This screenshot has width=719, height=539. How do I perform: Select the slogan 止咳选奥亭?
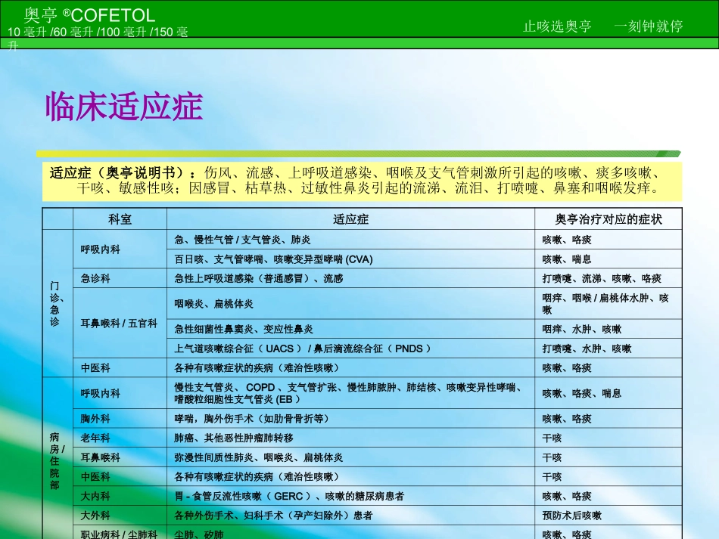pyautogui.click(x=557, y=26)
